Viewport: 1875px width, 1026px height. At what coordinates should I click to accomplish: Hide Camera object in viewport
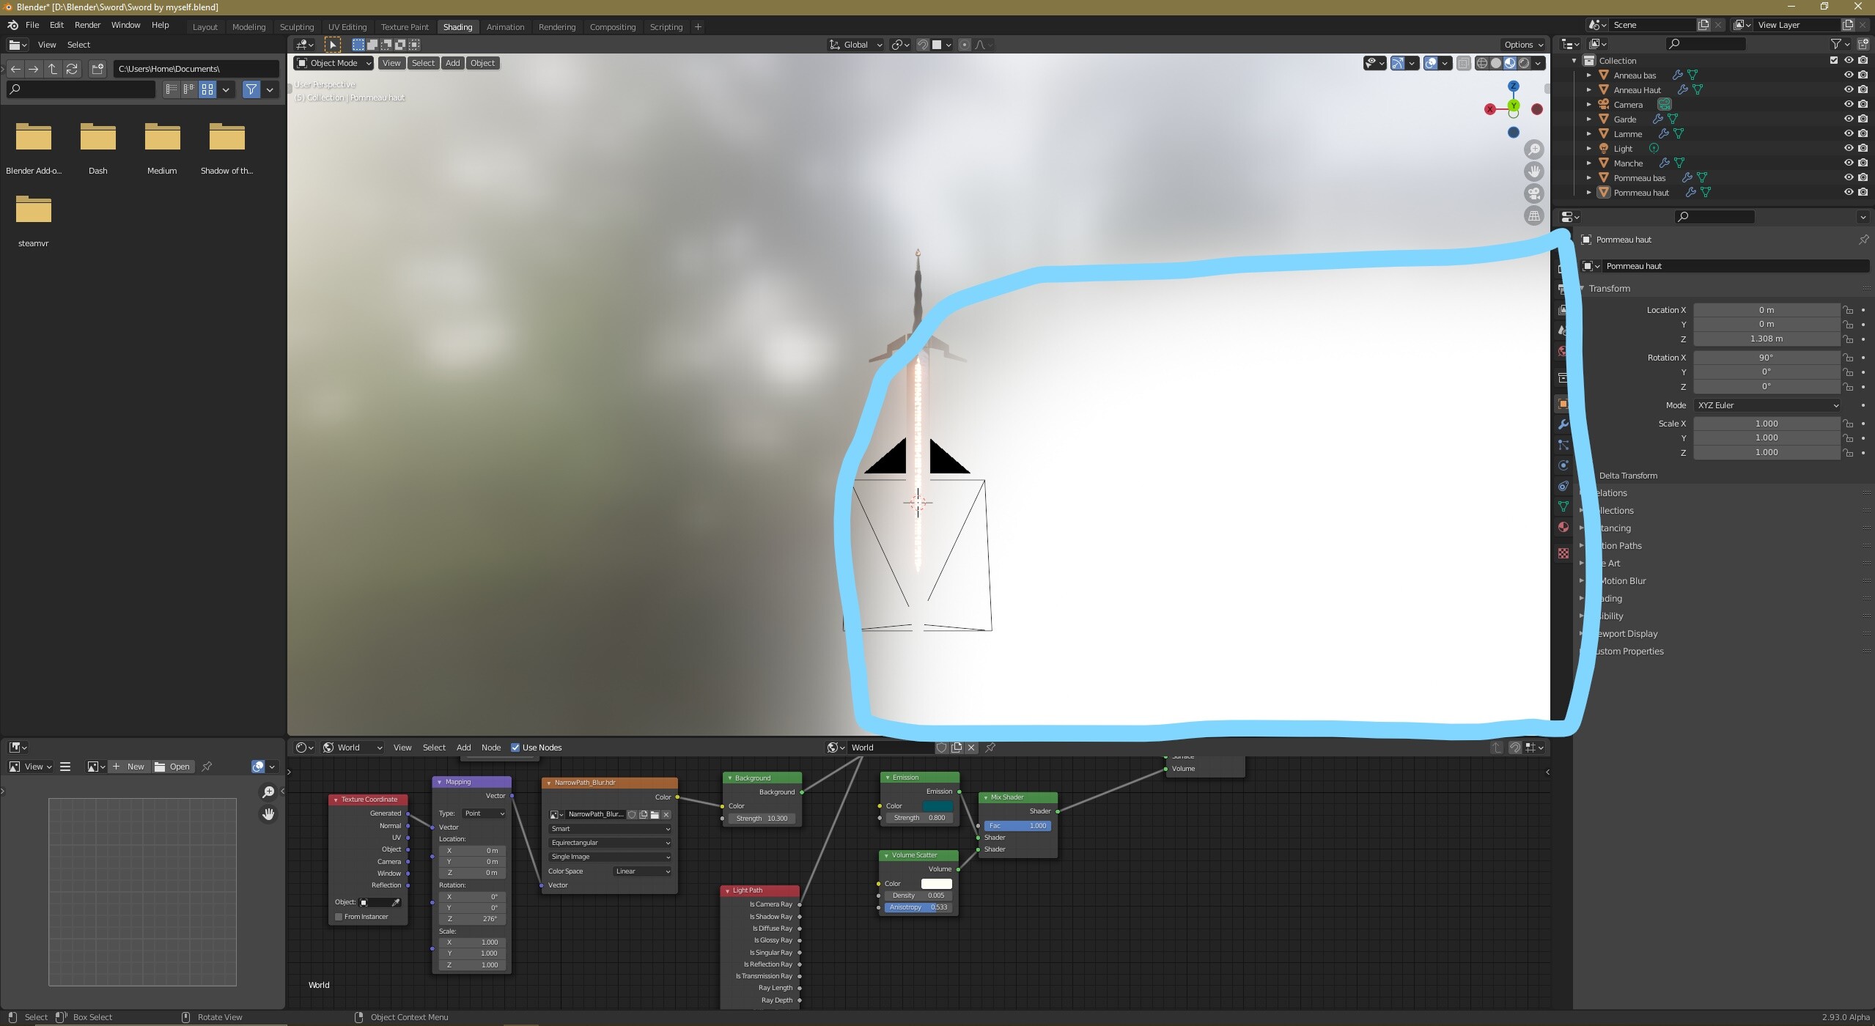(x=1849, y=104)
